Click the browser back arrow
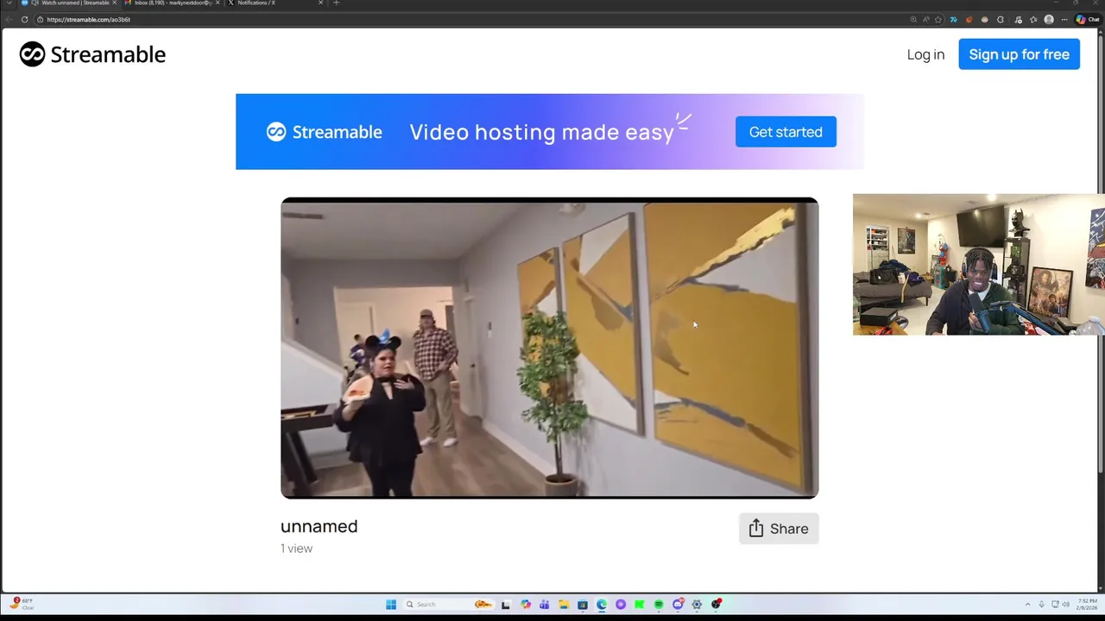Viewport: 1105px width, 621px height. tap(9, 19)
